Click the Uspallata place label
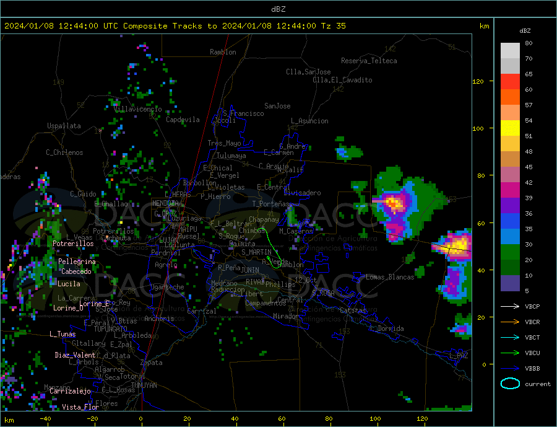557x427 pixels. [64, 126]
